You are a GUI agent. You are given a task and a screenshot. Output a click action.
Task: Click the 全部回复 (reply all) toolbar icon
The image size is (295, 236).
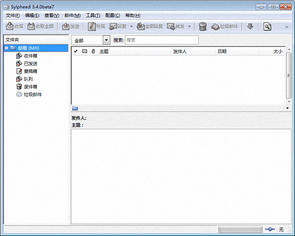(x=141, y=26)
